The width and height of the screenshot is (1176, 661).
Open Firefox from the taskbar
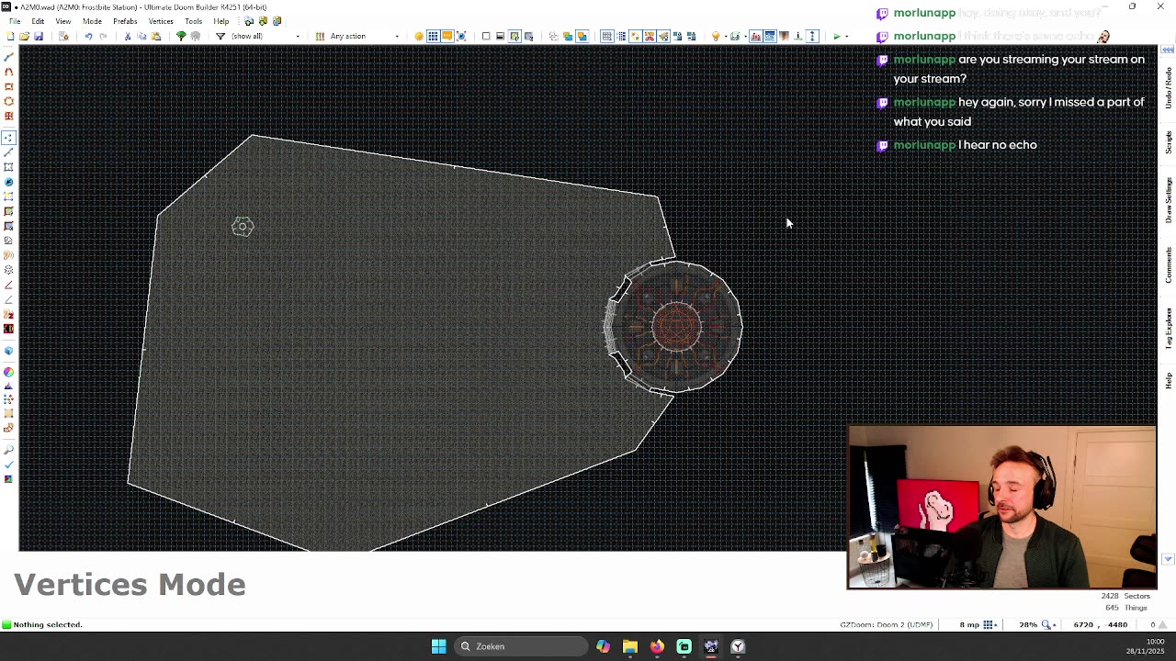pyautogui.click(x=657, y=646)
